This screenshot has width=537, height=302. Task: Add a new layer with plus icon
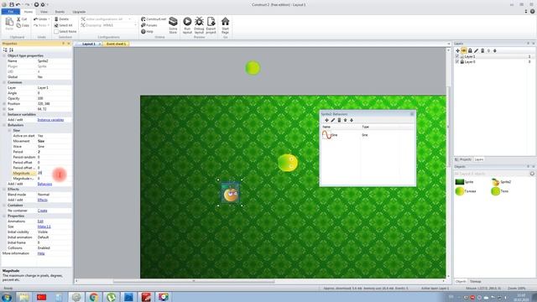[x=457, y=50]
